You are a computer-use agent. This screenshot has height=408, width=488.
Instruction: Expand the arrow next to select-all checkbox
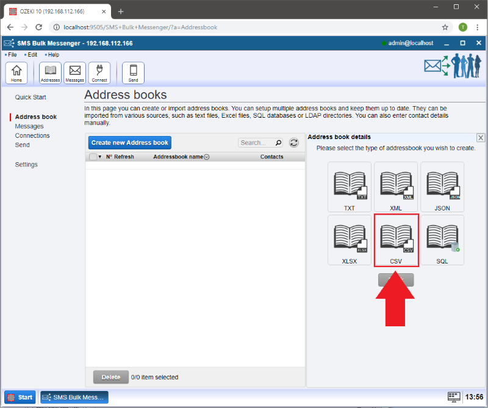pyautogui.click(x=100, y=157)
